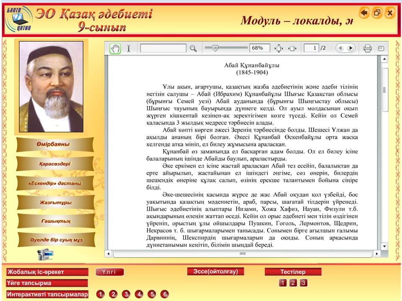Click the header text ЭО Қазақ әдебиеті
The image size is (402, 301).
94,14
